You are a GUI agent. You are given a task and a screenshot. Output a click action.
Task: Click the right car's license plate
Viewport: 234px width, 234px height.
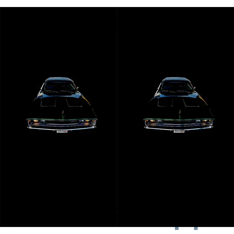click(x=179, y=131)
